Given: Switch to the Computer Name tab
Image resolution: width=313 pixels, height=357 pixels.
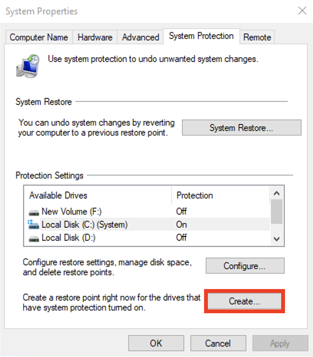Looking at the screenshot, I should tap(39, 37).
